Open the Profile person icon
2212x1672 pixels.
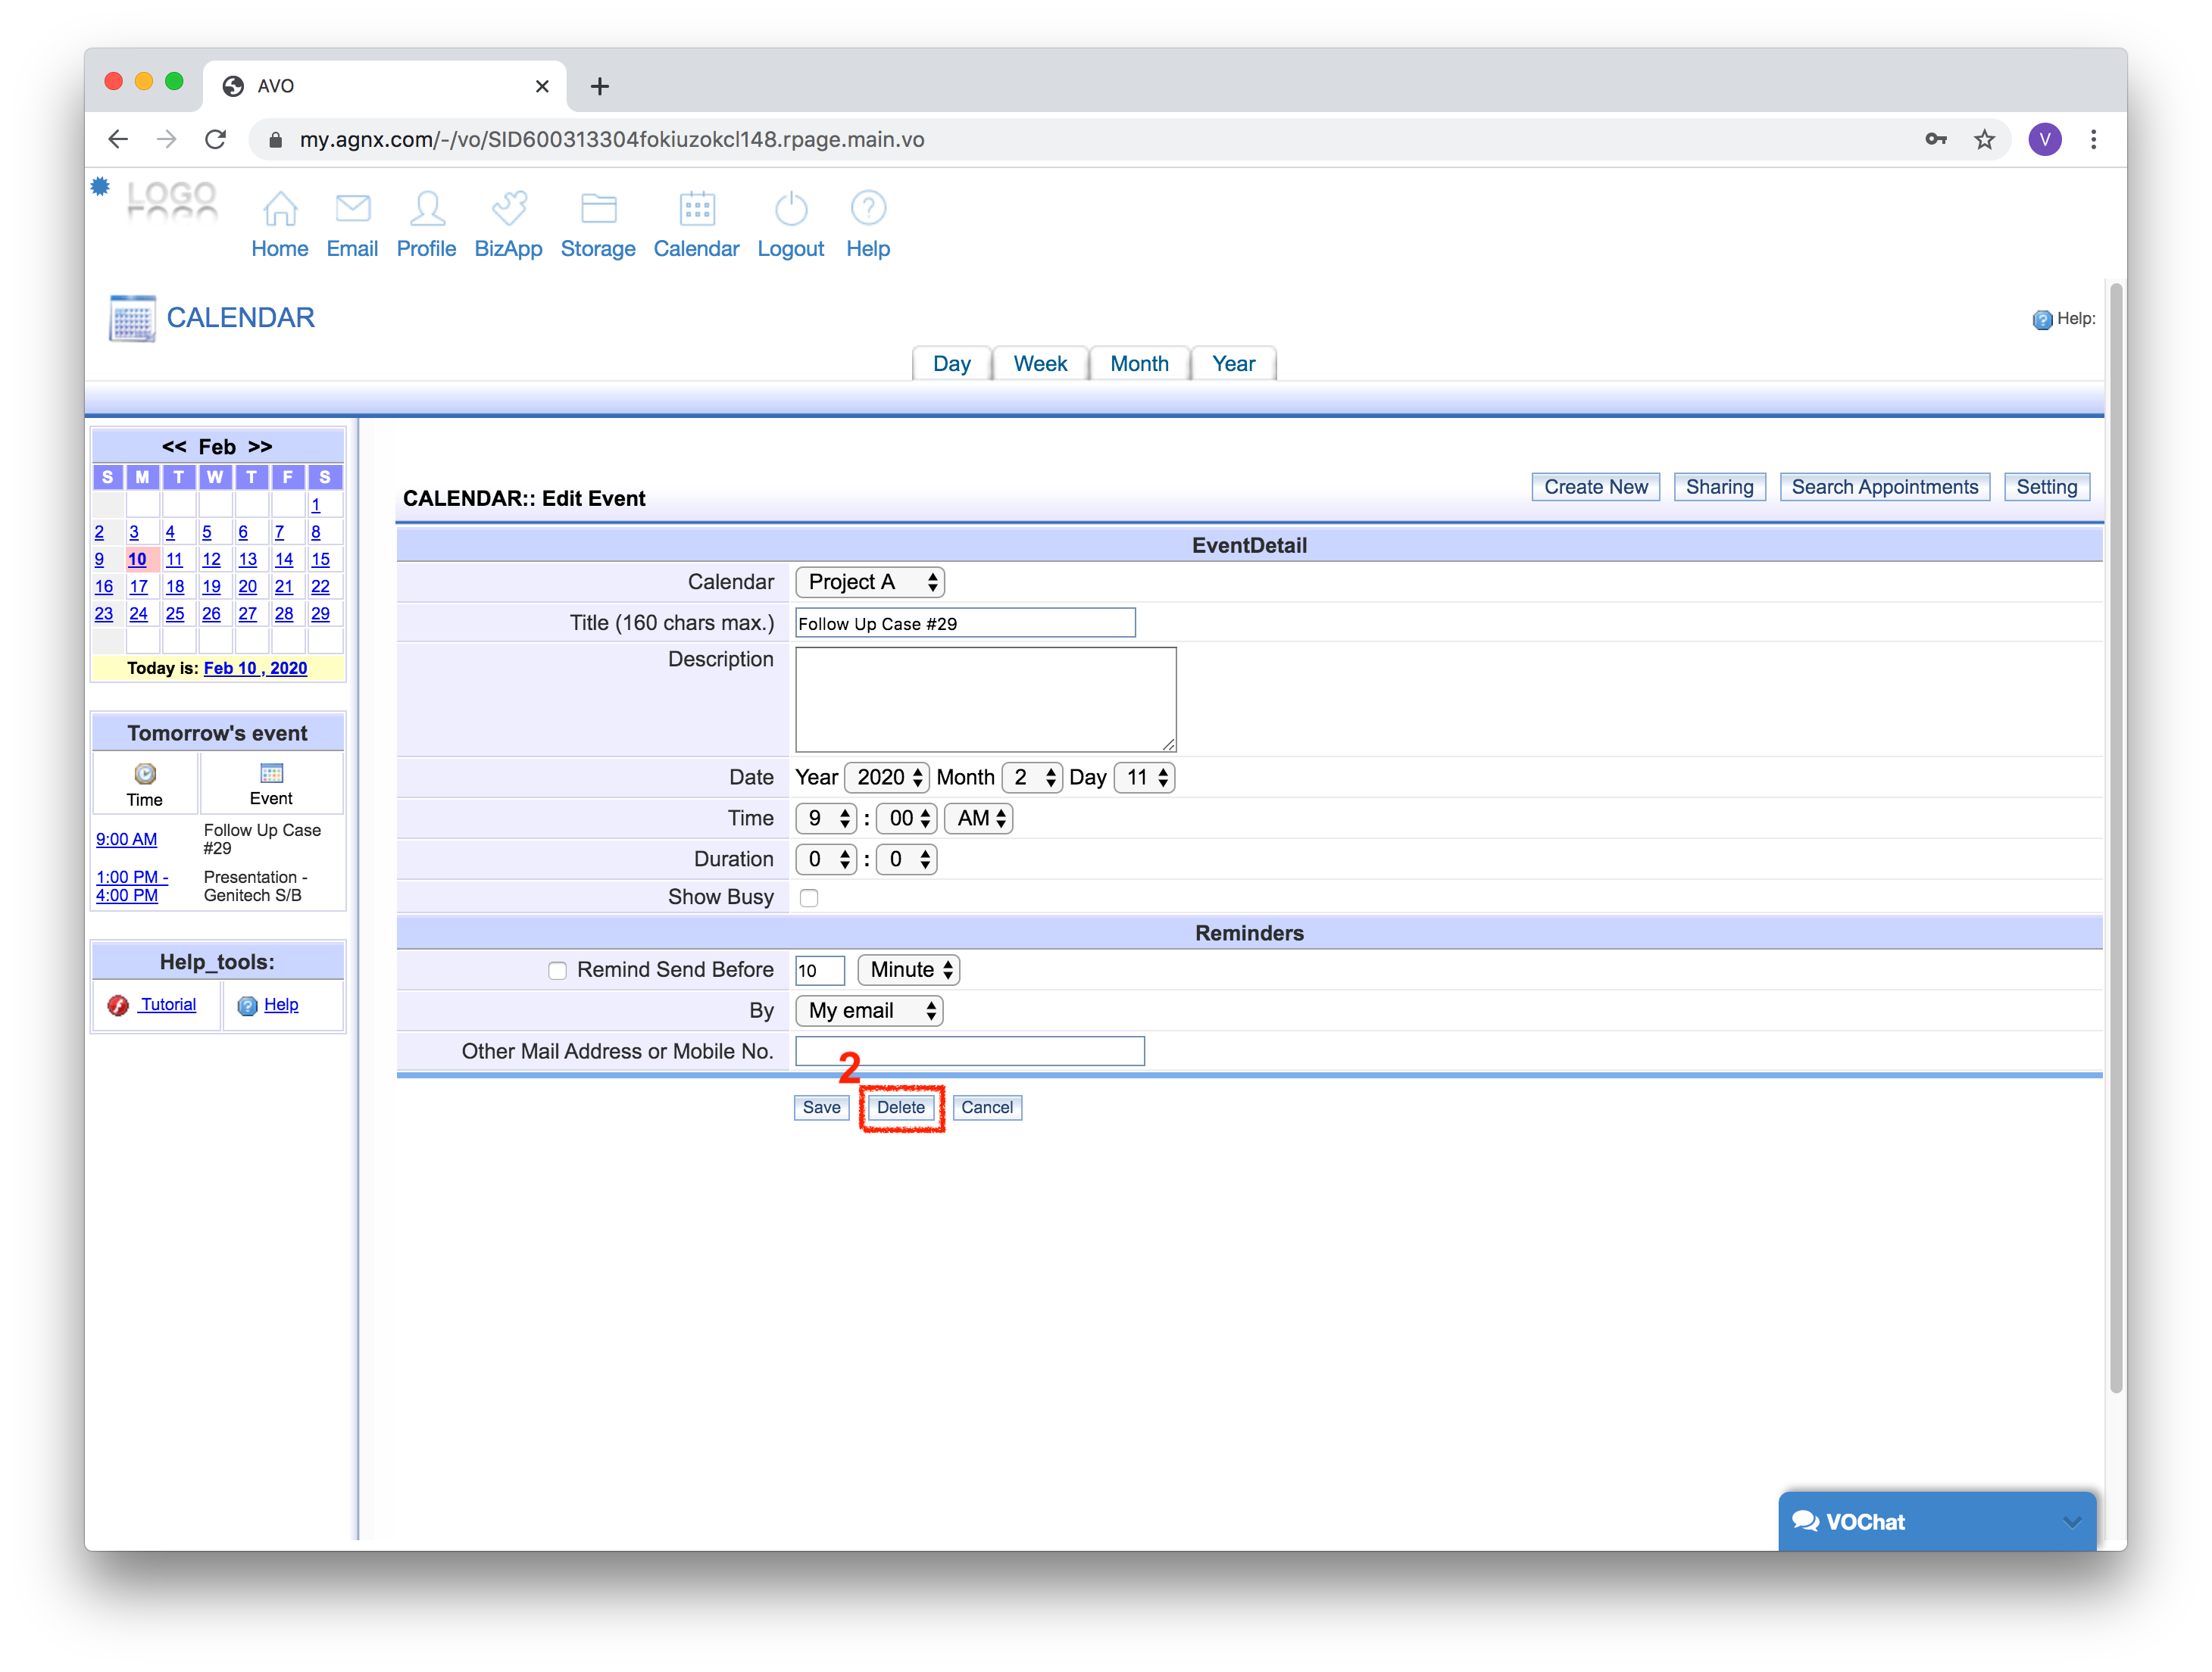tap(427, 209)
